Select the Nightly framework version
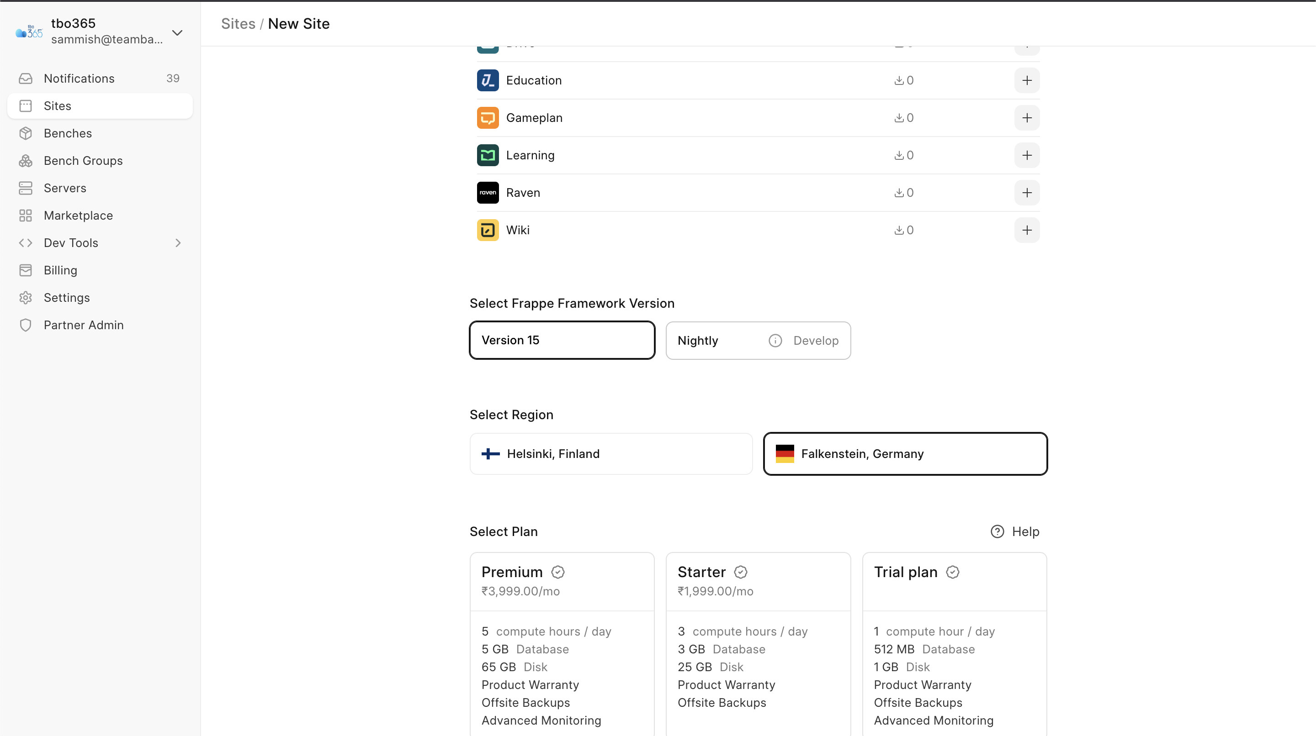This screenshot has height=736, width=1316. (758, 341)
